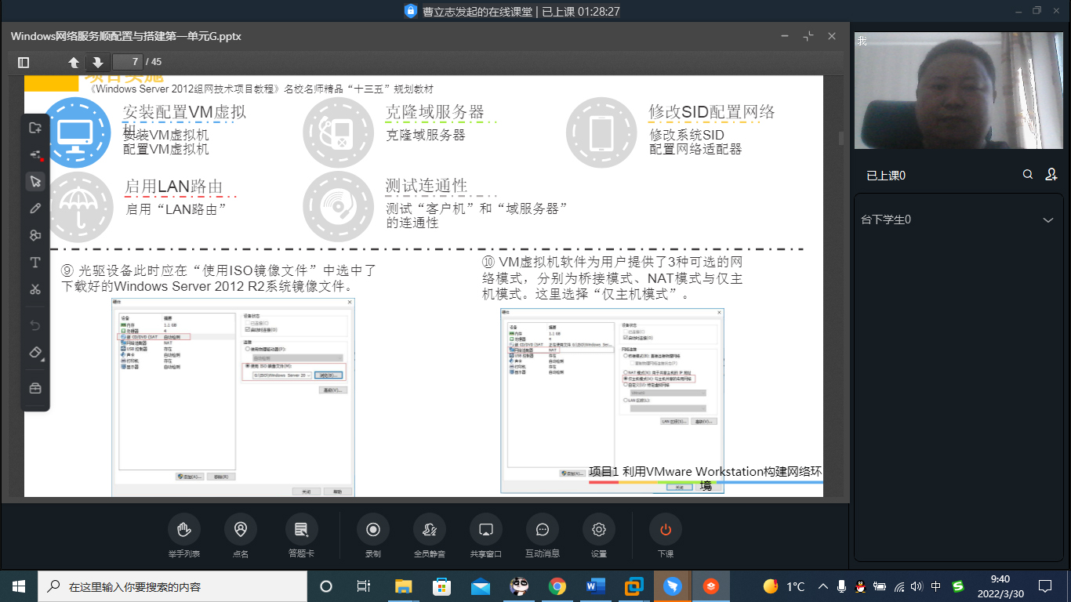1071x602 pixels.
Task: Click the slide viewer vertical scrollbar
Action: pos(841,139)
